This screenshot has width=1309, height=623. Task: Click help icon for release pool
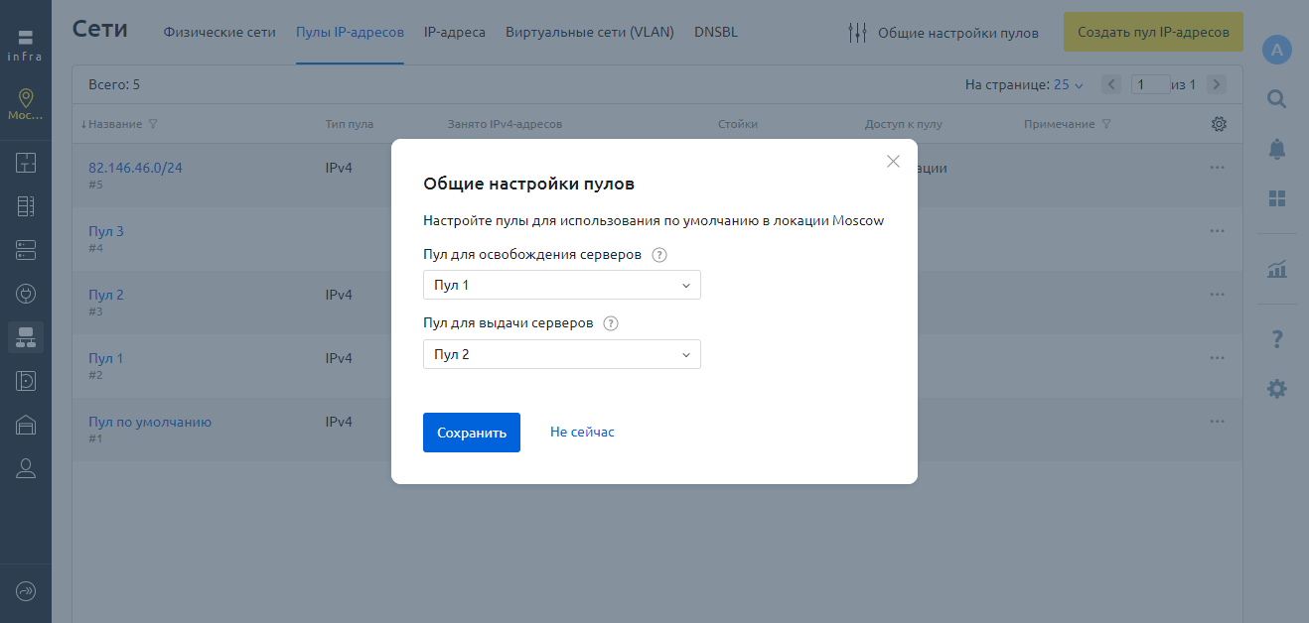pos(659,255)
